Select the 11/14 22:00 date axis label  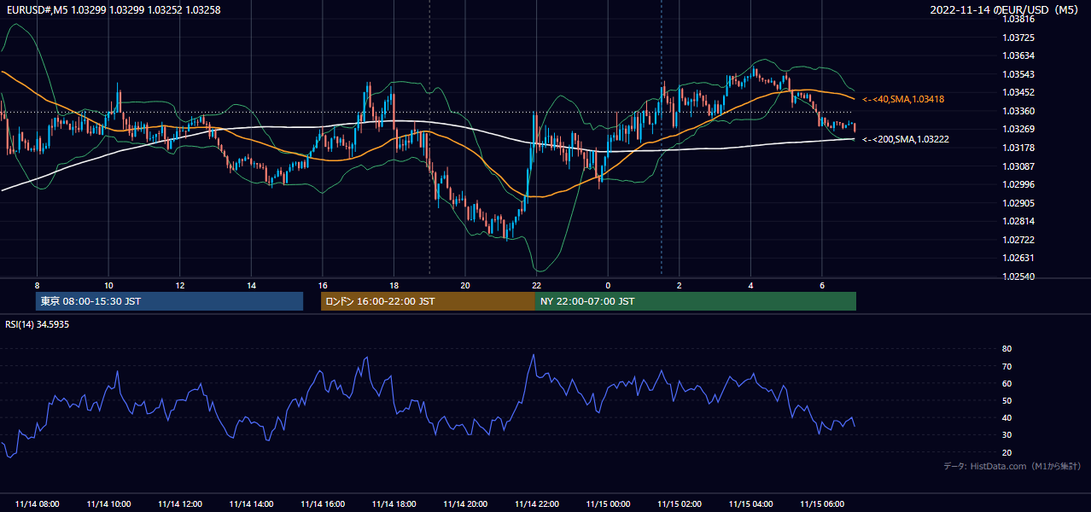tap(536, 503)
